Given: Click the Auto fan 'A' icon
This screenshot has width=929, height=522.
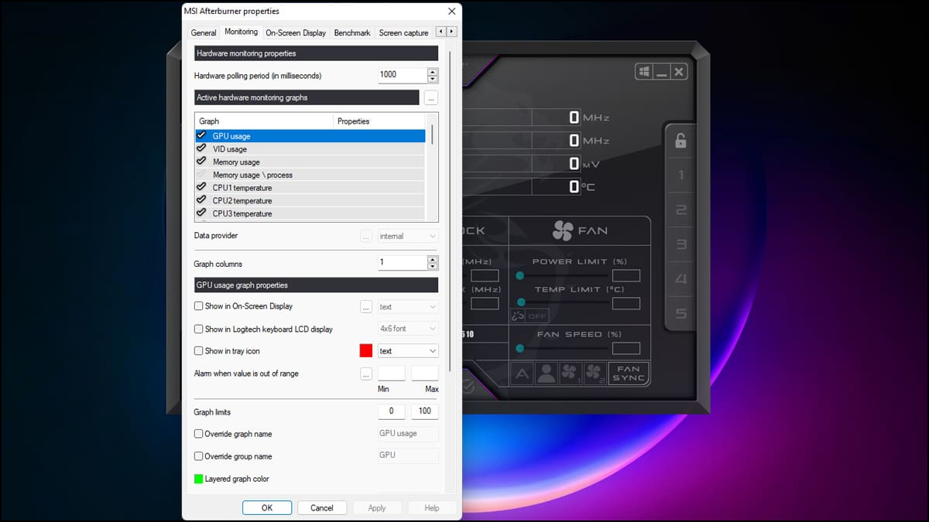Looking at the screenshot, I should pyautogui.click(x=522, y=374).
